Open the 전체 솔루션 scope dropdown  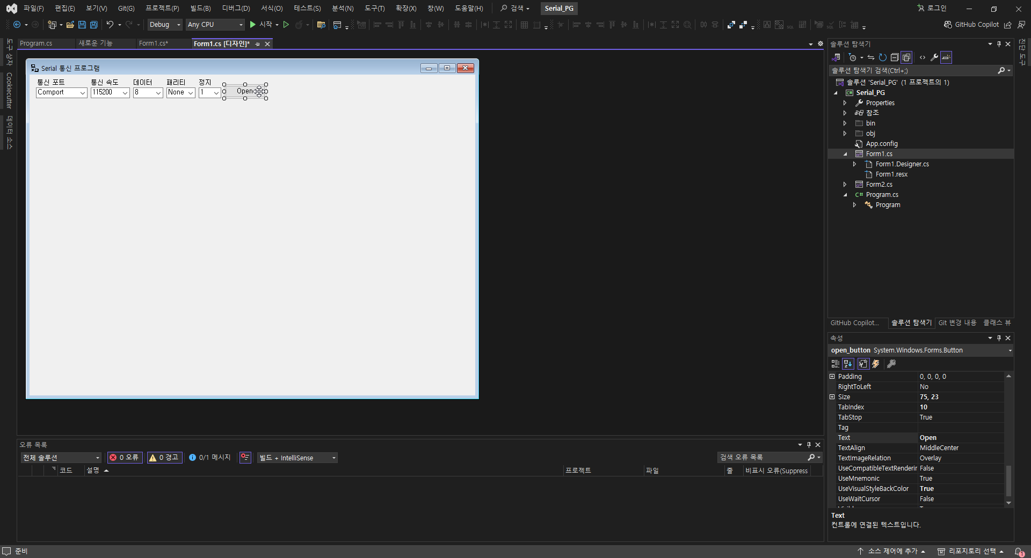click(61, 458)
